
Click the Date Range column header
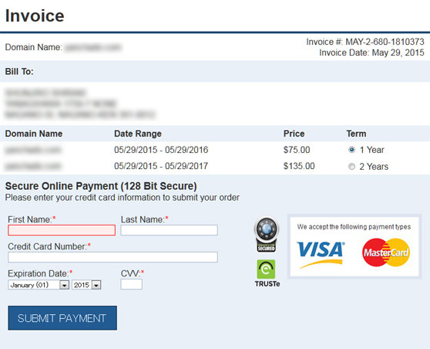[138, 134]
